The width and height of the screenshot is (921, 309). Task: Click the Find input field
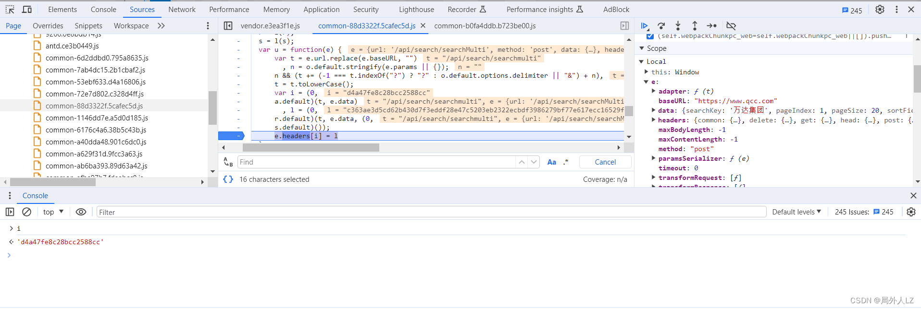click(x=376, y=162)
